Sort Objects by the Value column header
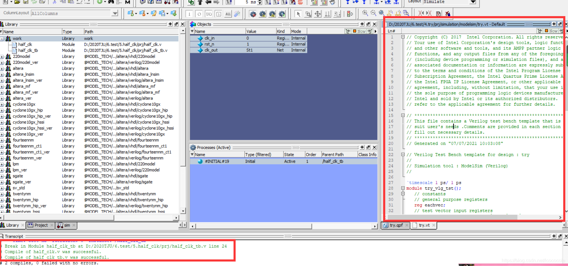Screen dimensions: 568x266 click(260, 31)
